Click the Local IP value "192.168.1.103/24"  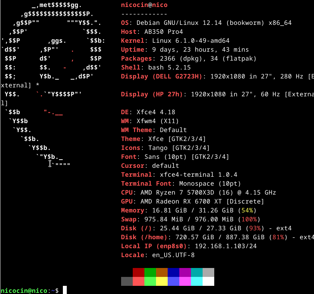coord(226,246)
